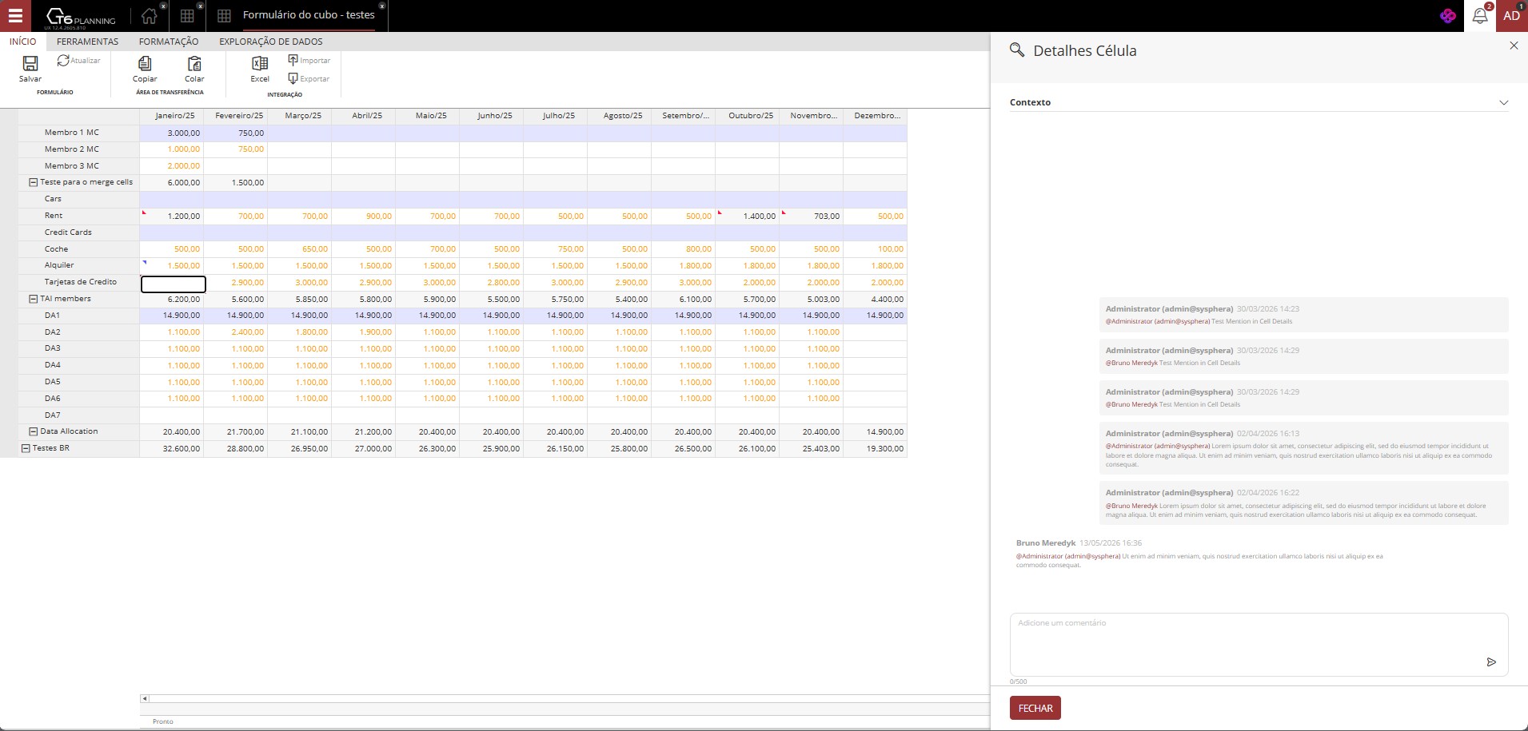1528x731 pixels.
Task: Open the unnamed grid tab beside home
Action: pos(187,16)
